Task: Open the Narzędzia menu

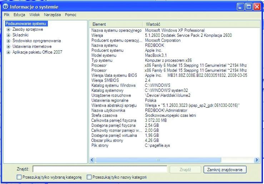Action: click(53, 15)
